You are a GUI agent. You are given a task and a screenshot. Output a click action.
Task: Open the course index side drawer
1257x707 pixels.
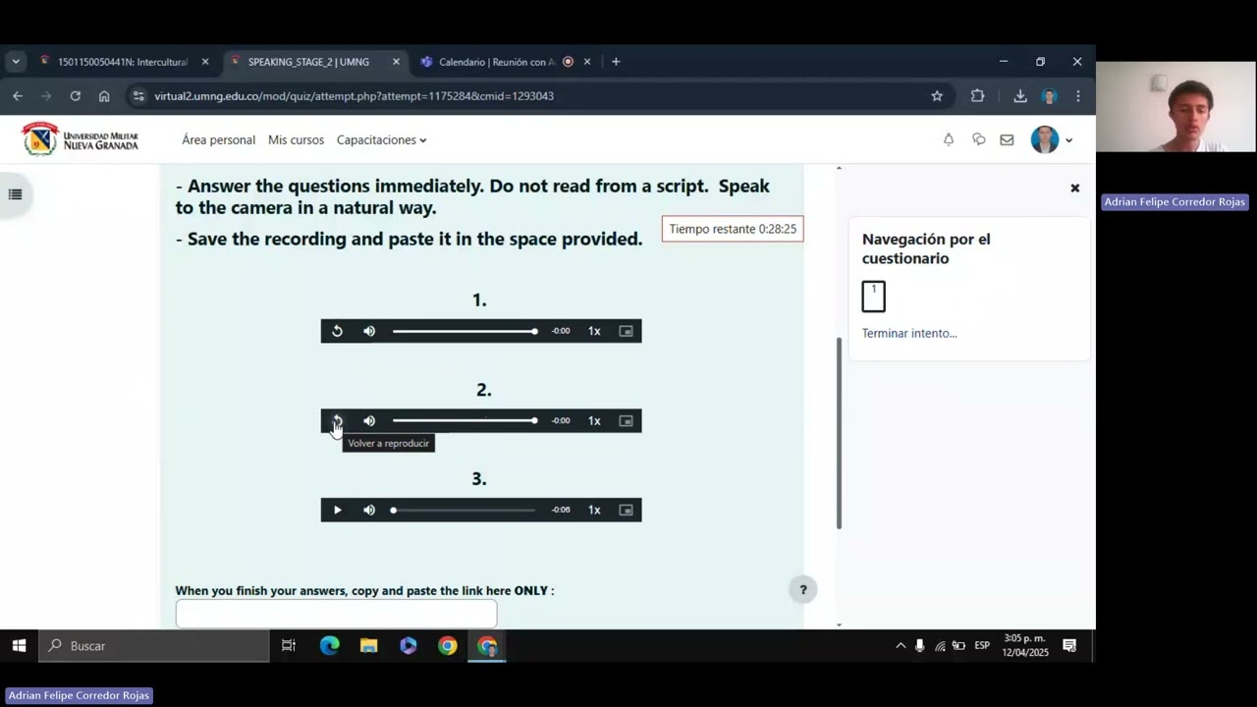(15, 194)
